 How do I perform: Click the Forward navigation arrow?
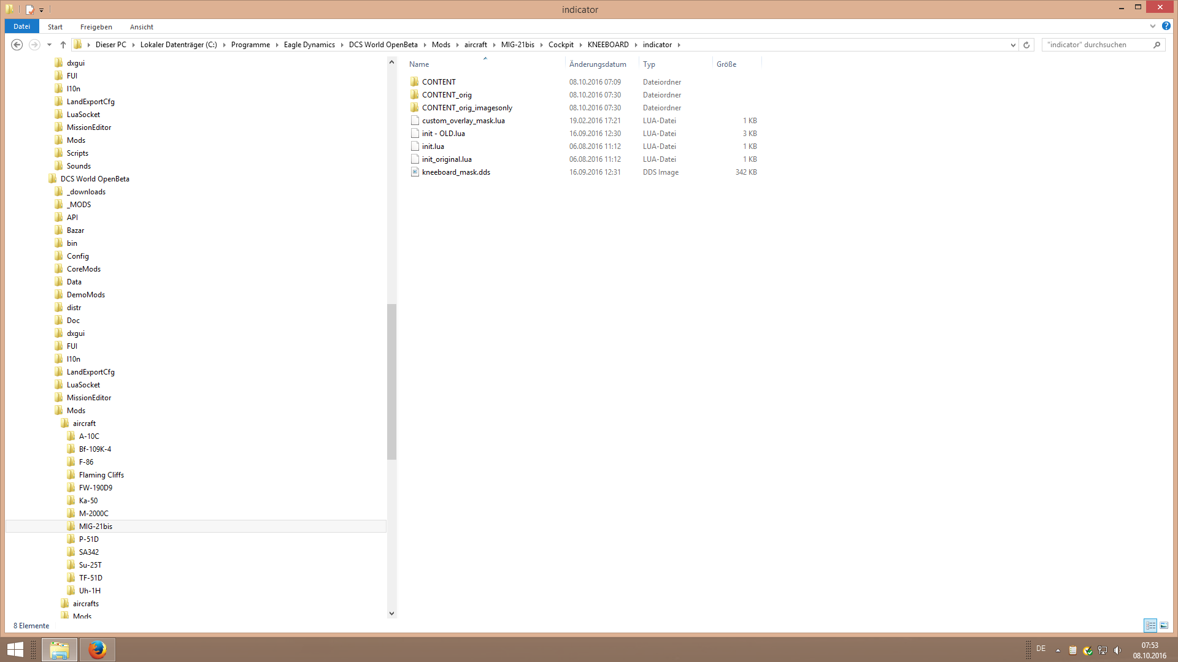pos(34,45)
